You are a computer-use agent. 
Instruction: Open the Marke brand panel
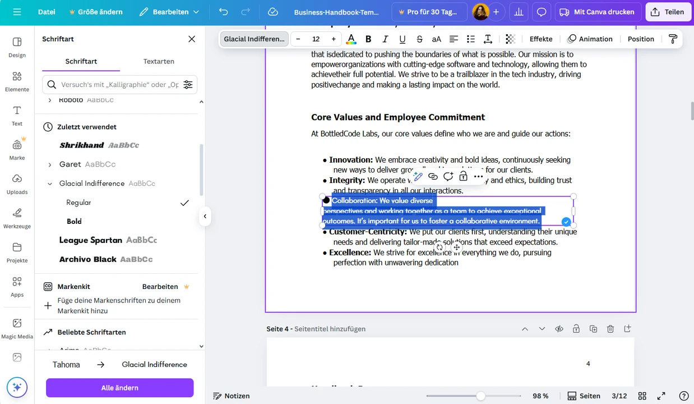click(17, 150)
